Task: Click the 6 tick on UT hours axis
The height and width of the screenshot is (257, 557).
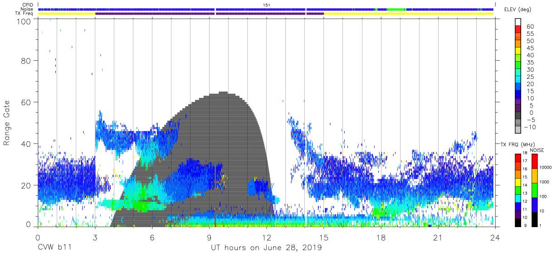Action: pyautogui.click(x=152, y=237)
